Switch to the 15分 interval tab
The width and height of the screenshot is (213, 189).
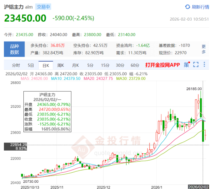[105, 65]
